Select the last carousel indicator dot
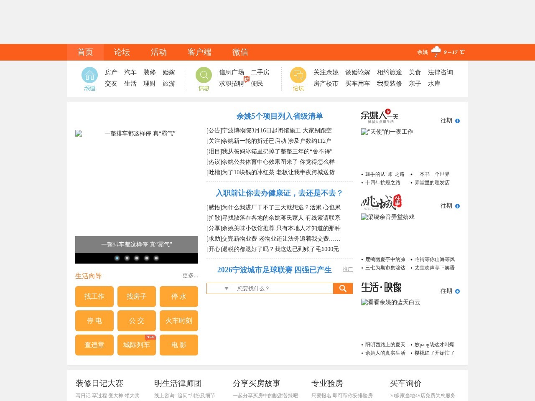Screen dimensions: 535x401 coord(156,259)
